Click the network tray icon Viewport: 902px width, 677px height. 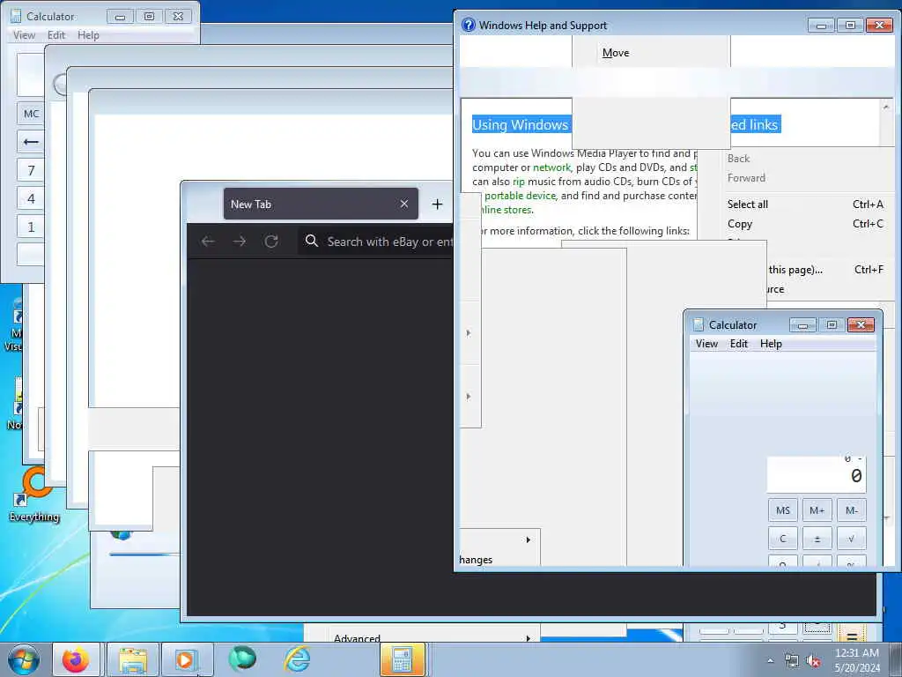click(792, 661)
